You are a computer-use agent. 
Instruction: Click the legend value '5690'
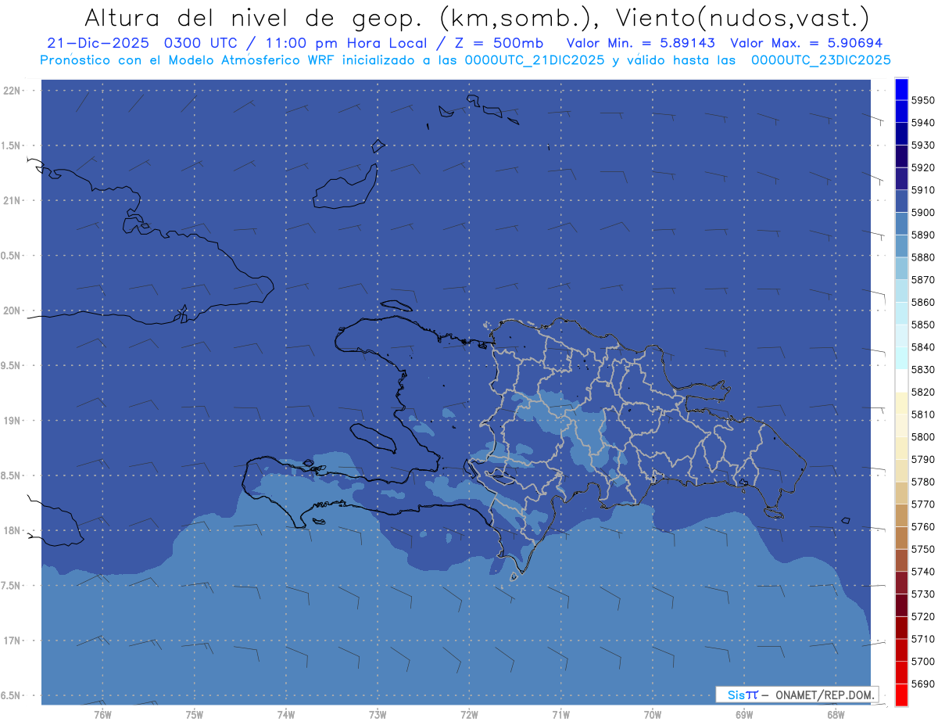[923, 684]
